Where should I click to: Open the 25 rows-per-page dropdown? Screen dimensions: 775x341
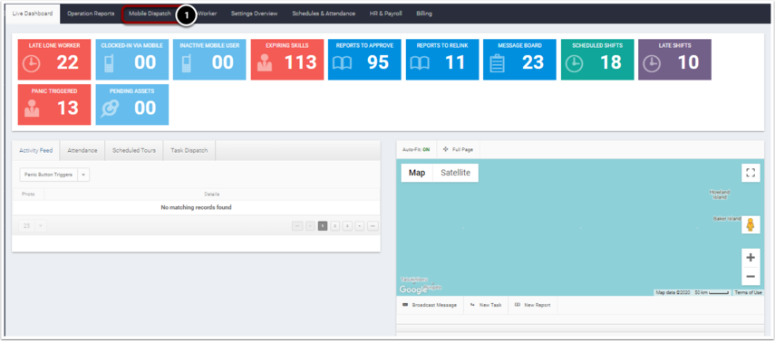point(33,226)
